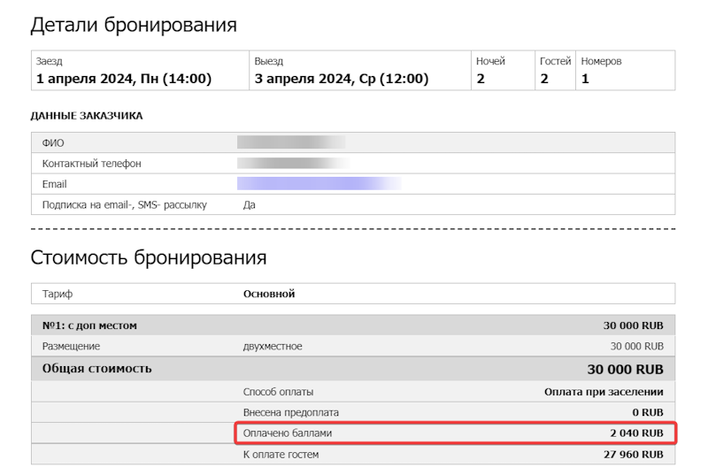
Task: Click the 'ФИО' row label
Action: [53, 143]
